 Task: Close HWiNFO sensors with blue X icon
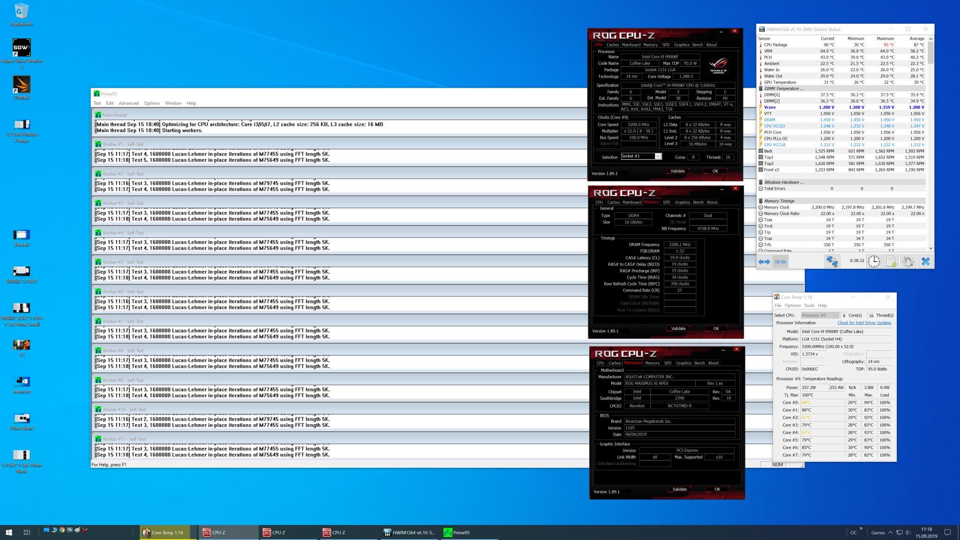click(x=925, y=261)
